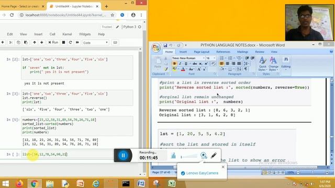
Task: Open the Jupyter View menu
Action: [23, 34]
